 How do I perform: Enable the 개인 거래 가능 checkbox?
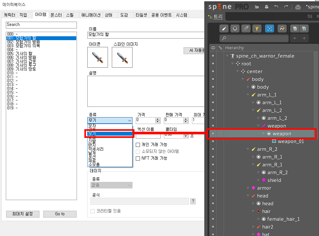click(x=138, y=145)
